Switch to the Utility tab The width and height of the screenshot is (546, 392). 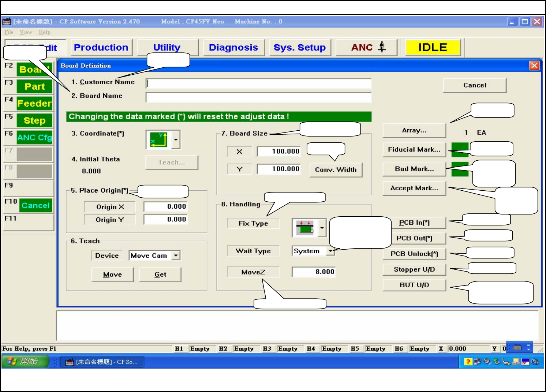coord(167,48)
